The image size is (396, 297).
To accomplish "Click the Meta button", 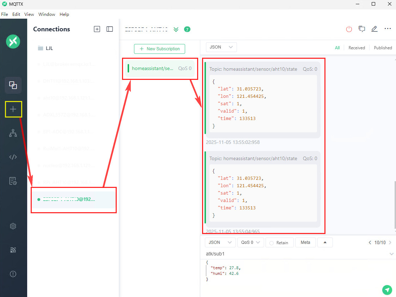I will click(305, 242).
